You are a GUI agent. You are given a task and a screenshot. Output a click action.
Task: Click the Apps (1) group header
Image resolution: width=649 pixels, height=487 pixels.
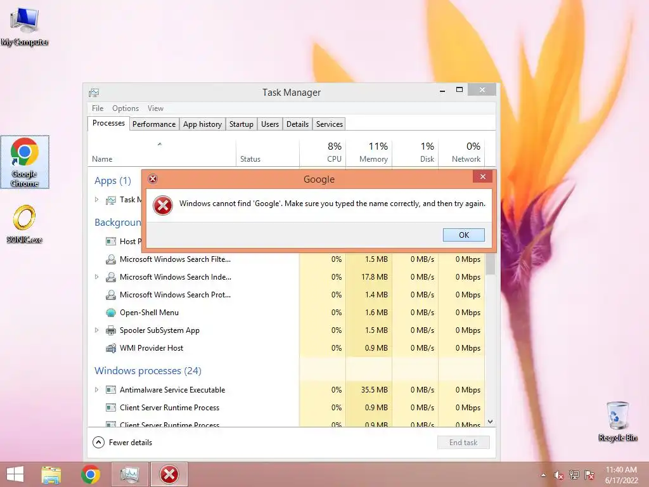pyautogui.click(x=113, y=181)
